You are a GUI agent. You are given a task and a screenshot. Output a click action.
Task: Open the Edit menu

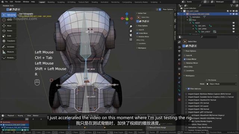click(x=11, y=2)
